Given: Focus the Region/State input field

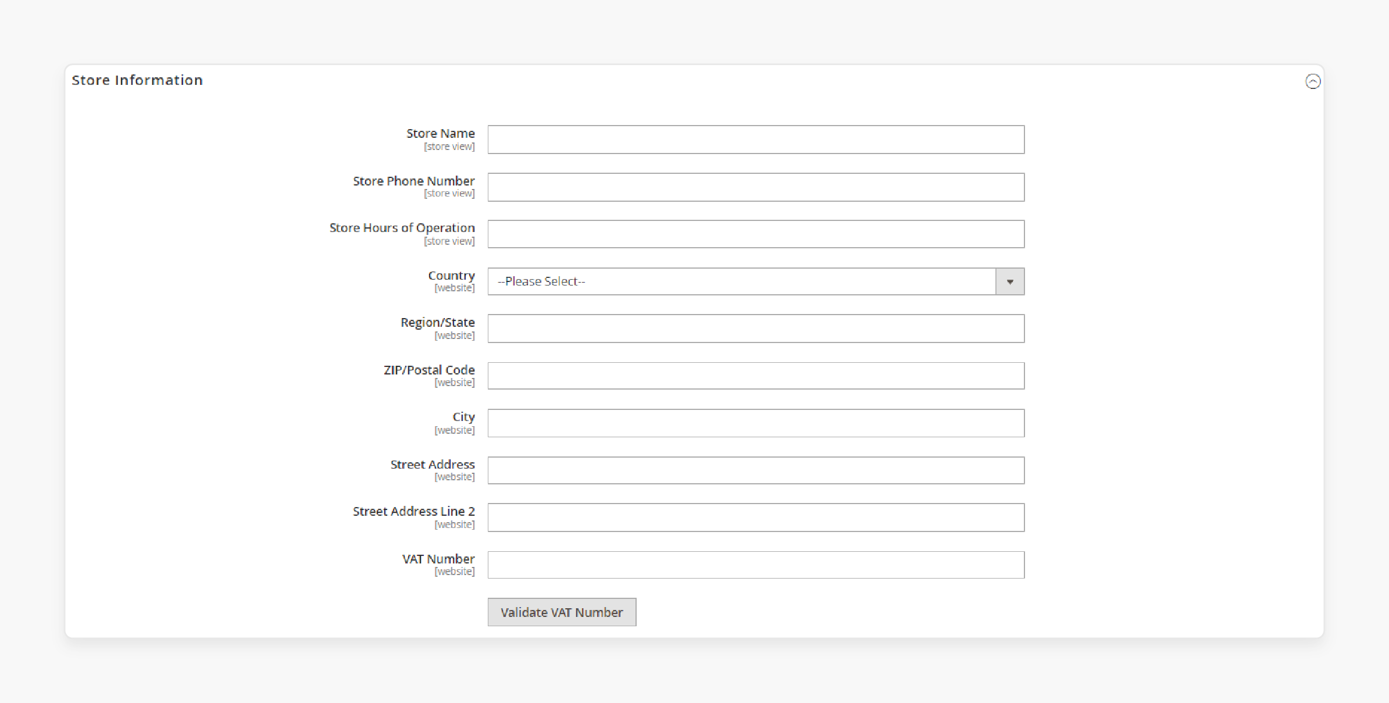Looking at the screenshot, I should tap(756, 329).
